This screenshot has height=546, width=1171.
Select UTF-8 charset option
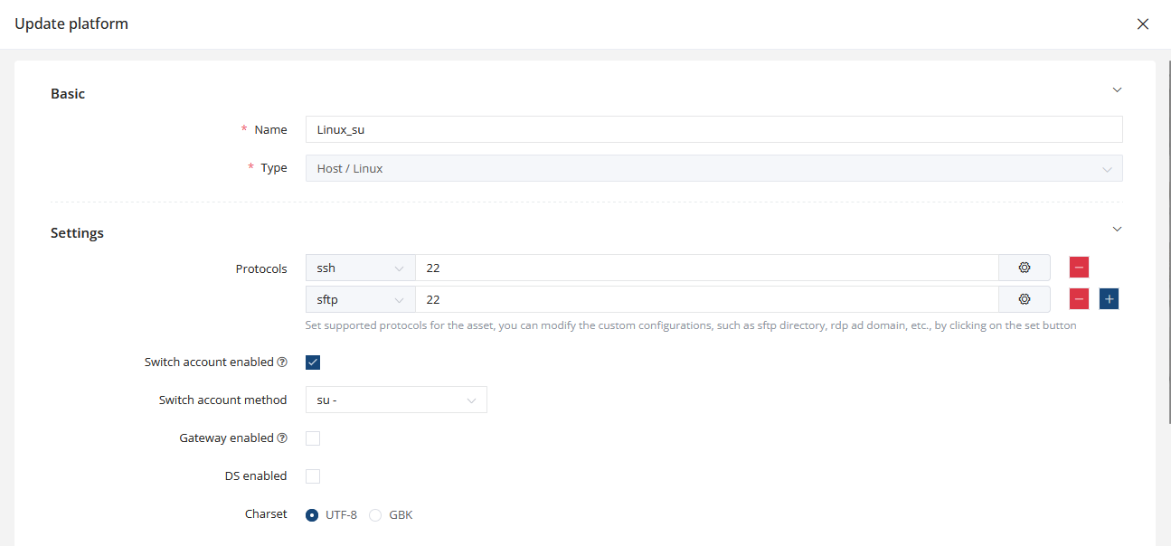coord(312,515)
